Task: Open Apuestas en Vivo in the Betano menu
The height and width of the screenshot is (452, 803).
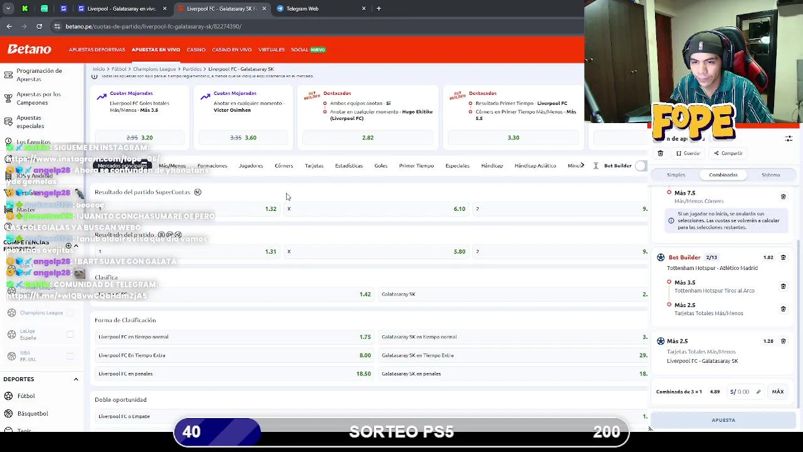Action: tap(156, 50)
